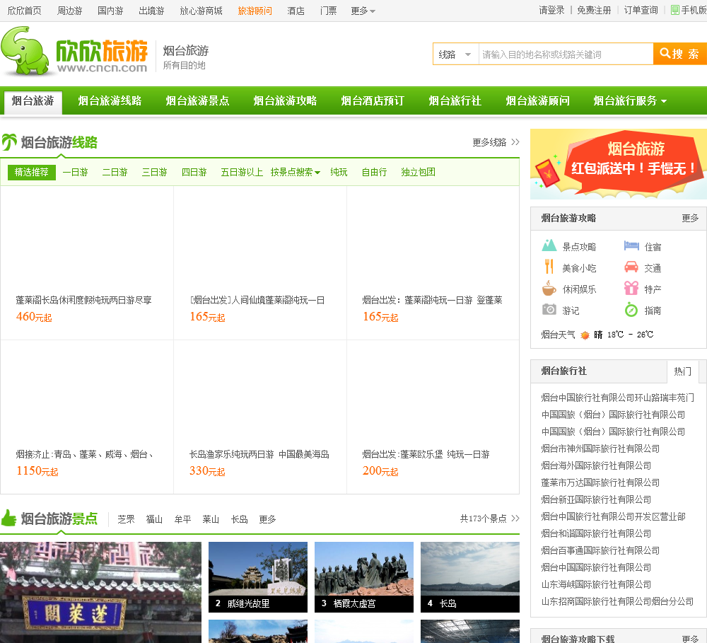Open the 更多 dropdown in top navigation
The image size is (707, 643).
(363, 11)
